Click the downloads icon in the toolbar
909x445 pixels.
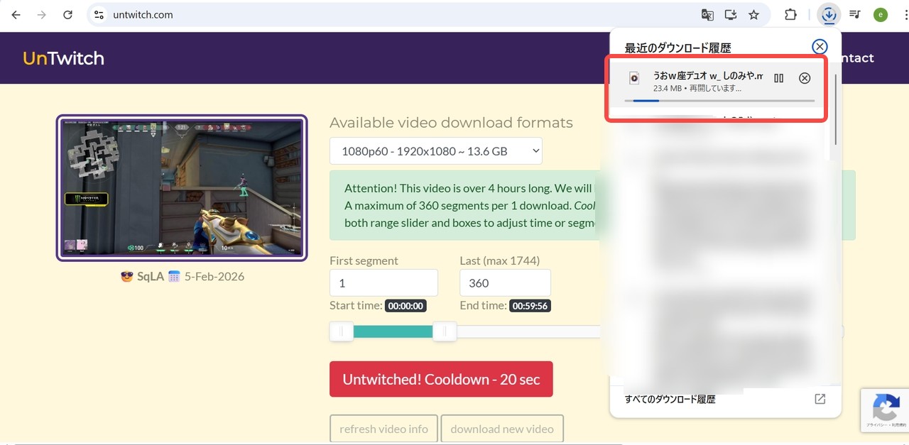pyautogui.click(x=829, y=15)
